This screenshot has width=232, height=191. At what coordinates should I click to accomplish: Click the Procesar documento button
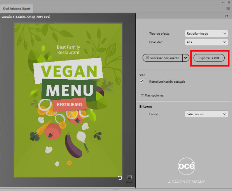click(x=163, y=58)
